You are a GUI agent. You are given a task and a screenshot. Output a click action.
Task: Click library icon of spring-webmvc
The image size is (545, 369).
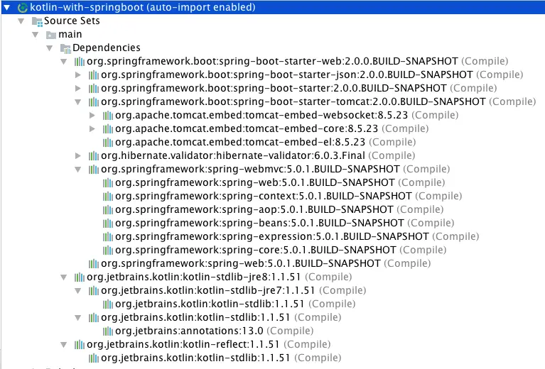[x=94, y=170]
